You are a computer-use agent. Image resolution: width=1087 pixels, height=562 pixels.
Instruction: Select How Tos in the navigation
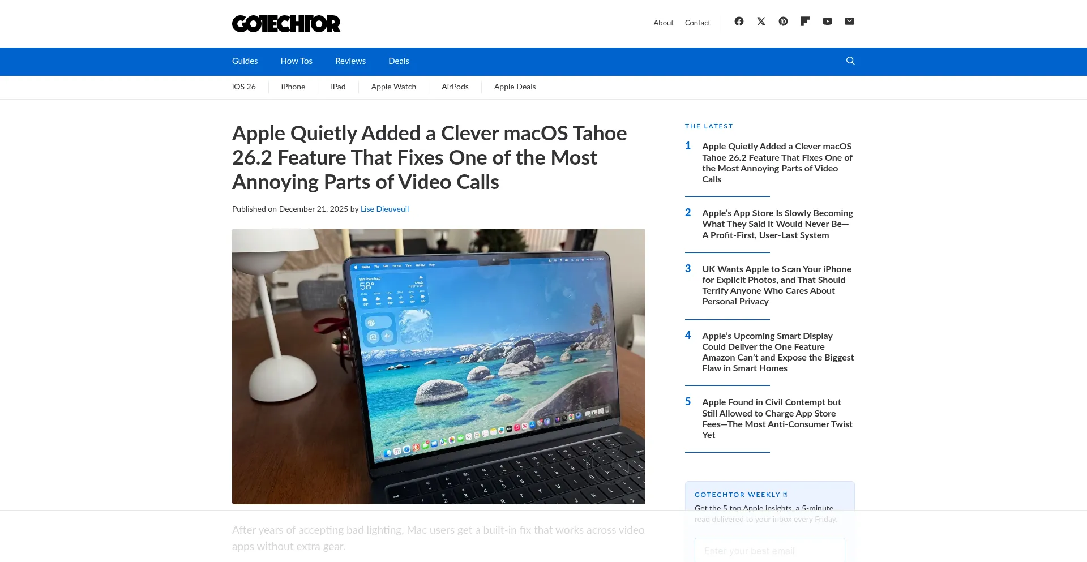click(x=296, y=61)
